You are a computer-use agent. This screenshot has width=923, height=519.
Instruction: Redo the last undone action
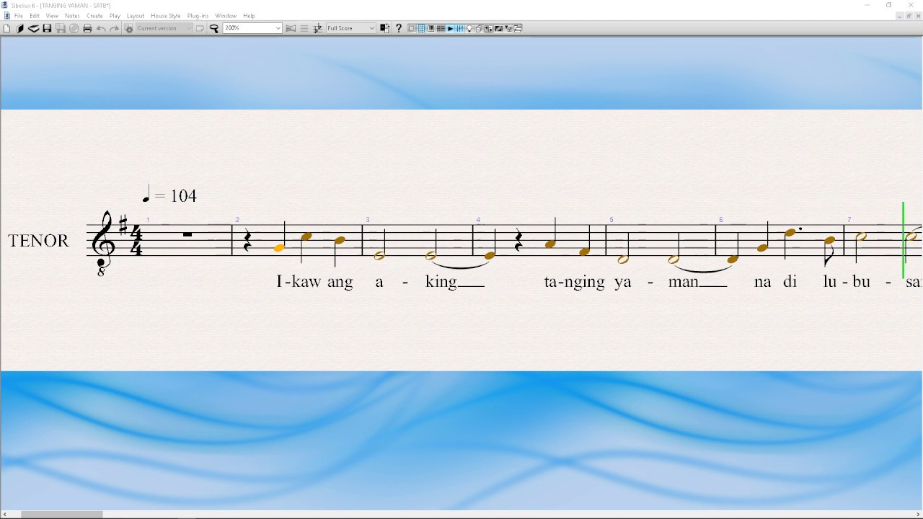pyautogui.click(x=114, y=28)
